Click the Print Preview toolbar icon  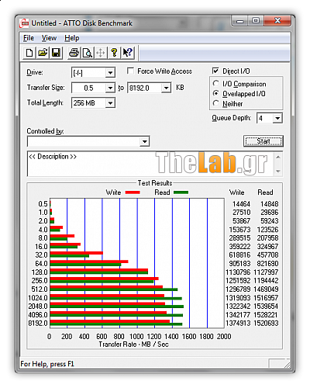[x=88, y=53]
